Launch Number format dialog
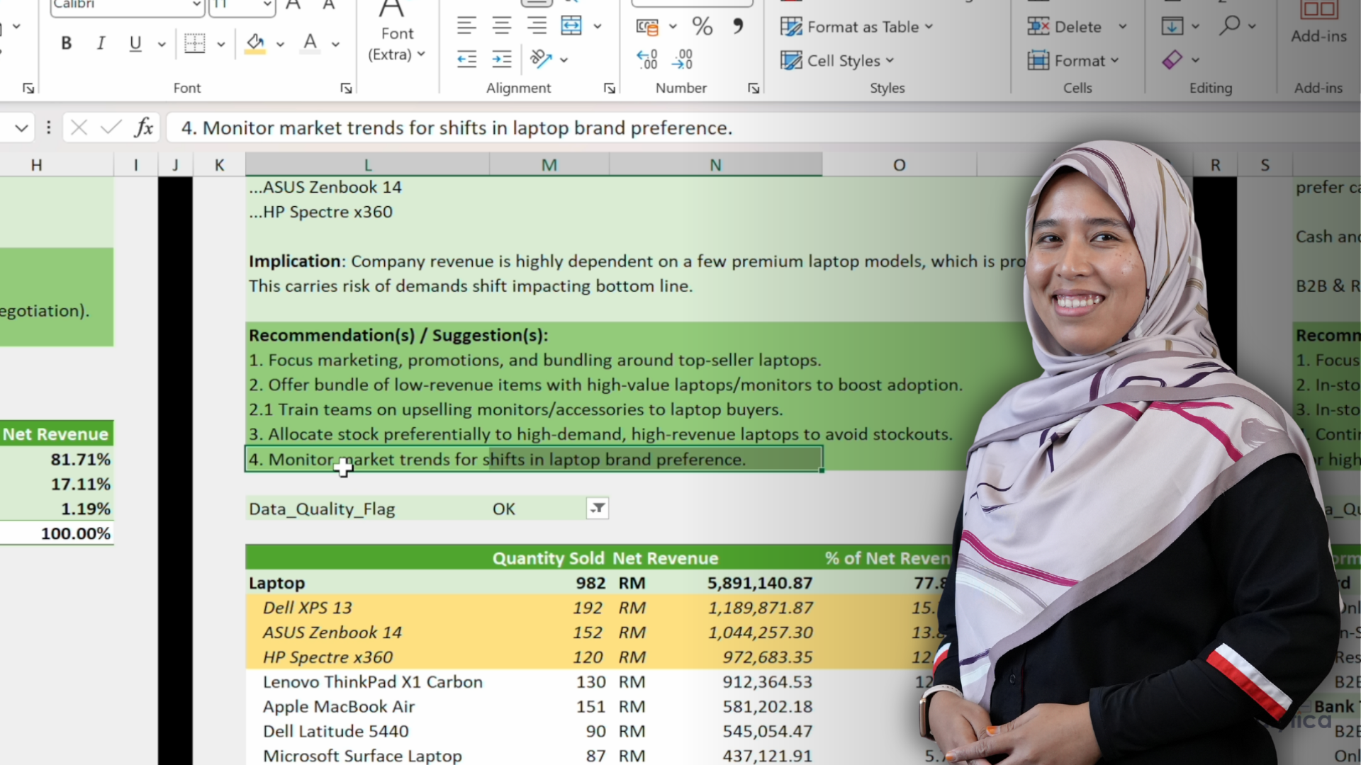Viewport: 1361px width, 765px height. pos(754,88)
